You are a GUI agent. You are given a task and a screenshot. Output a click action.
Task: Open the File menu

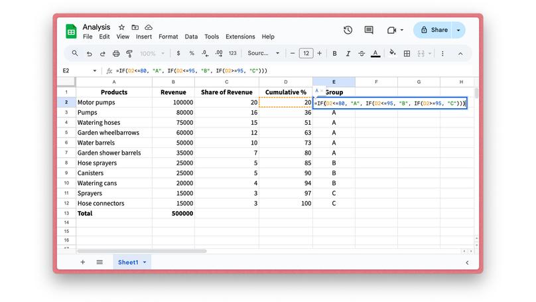pyautogui.click(x=88, y=37)
